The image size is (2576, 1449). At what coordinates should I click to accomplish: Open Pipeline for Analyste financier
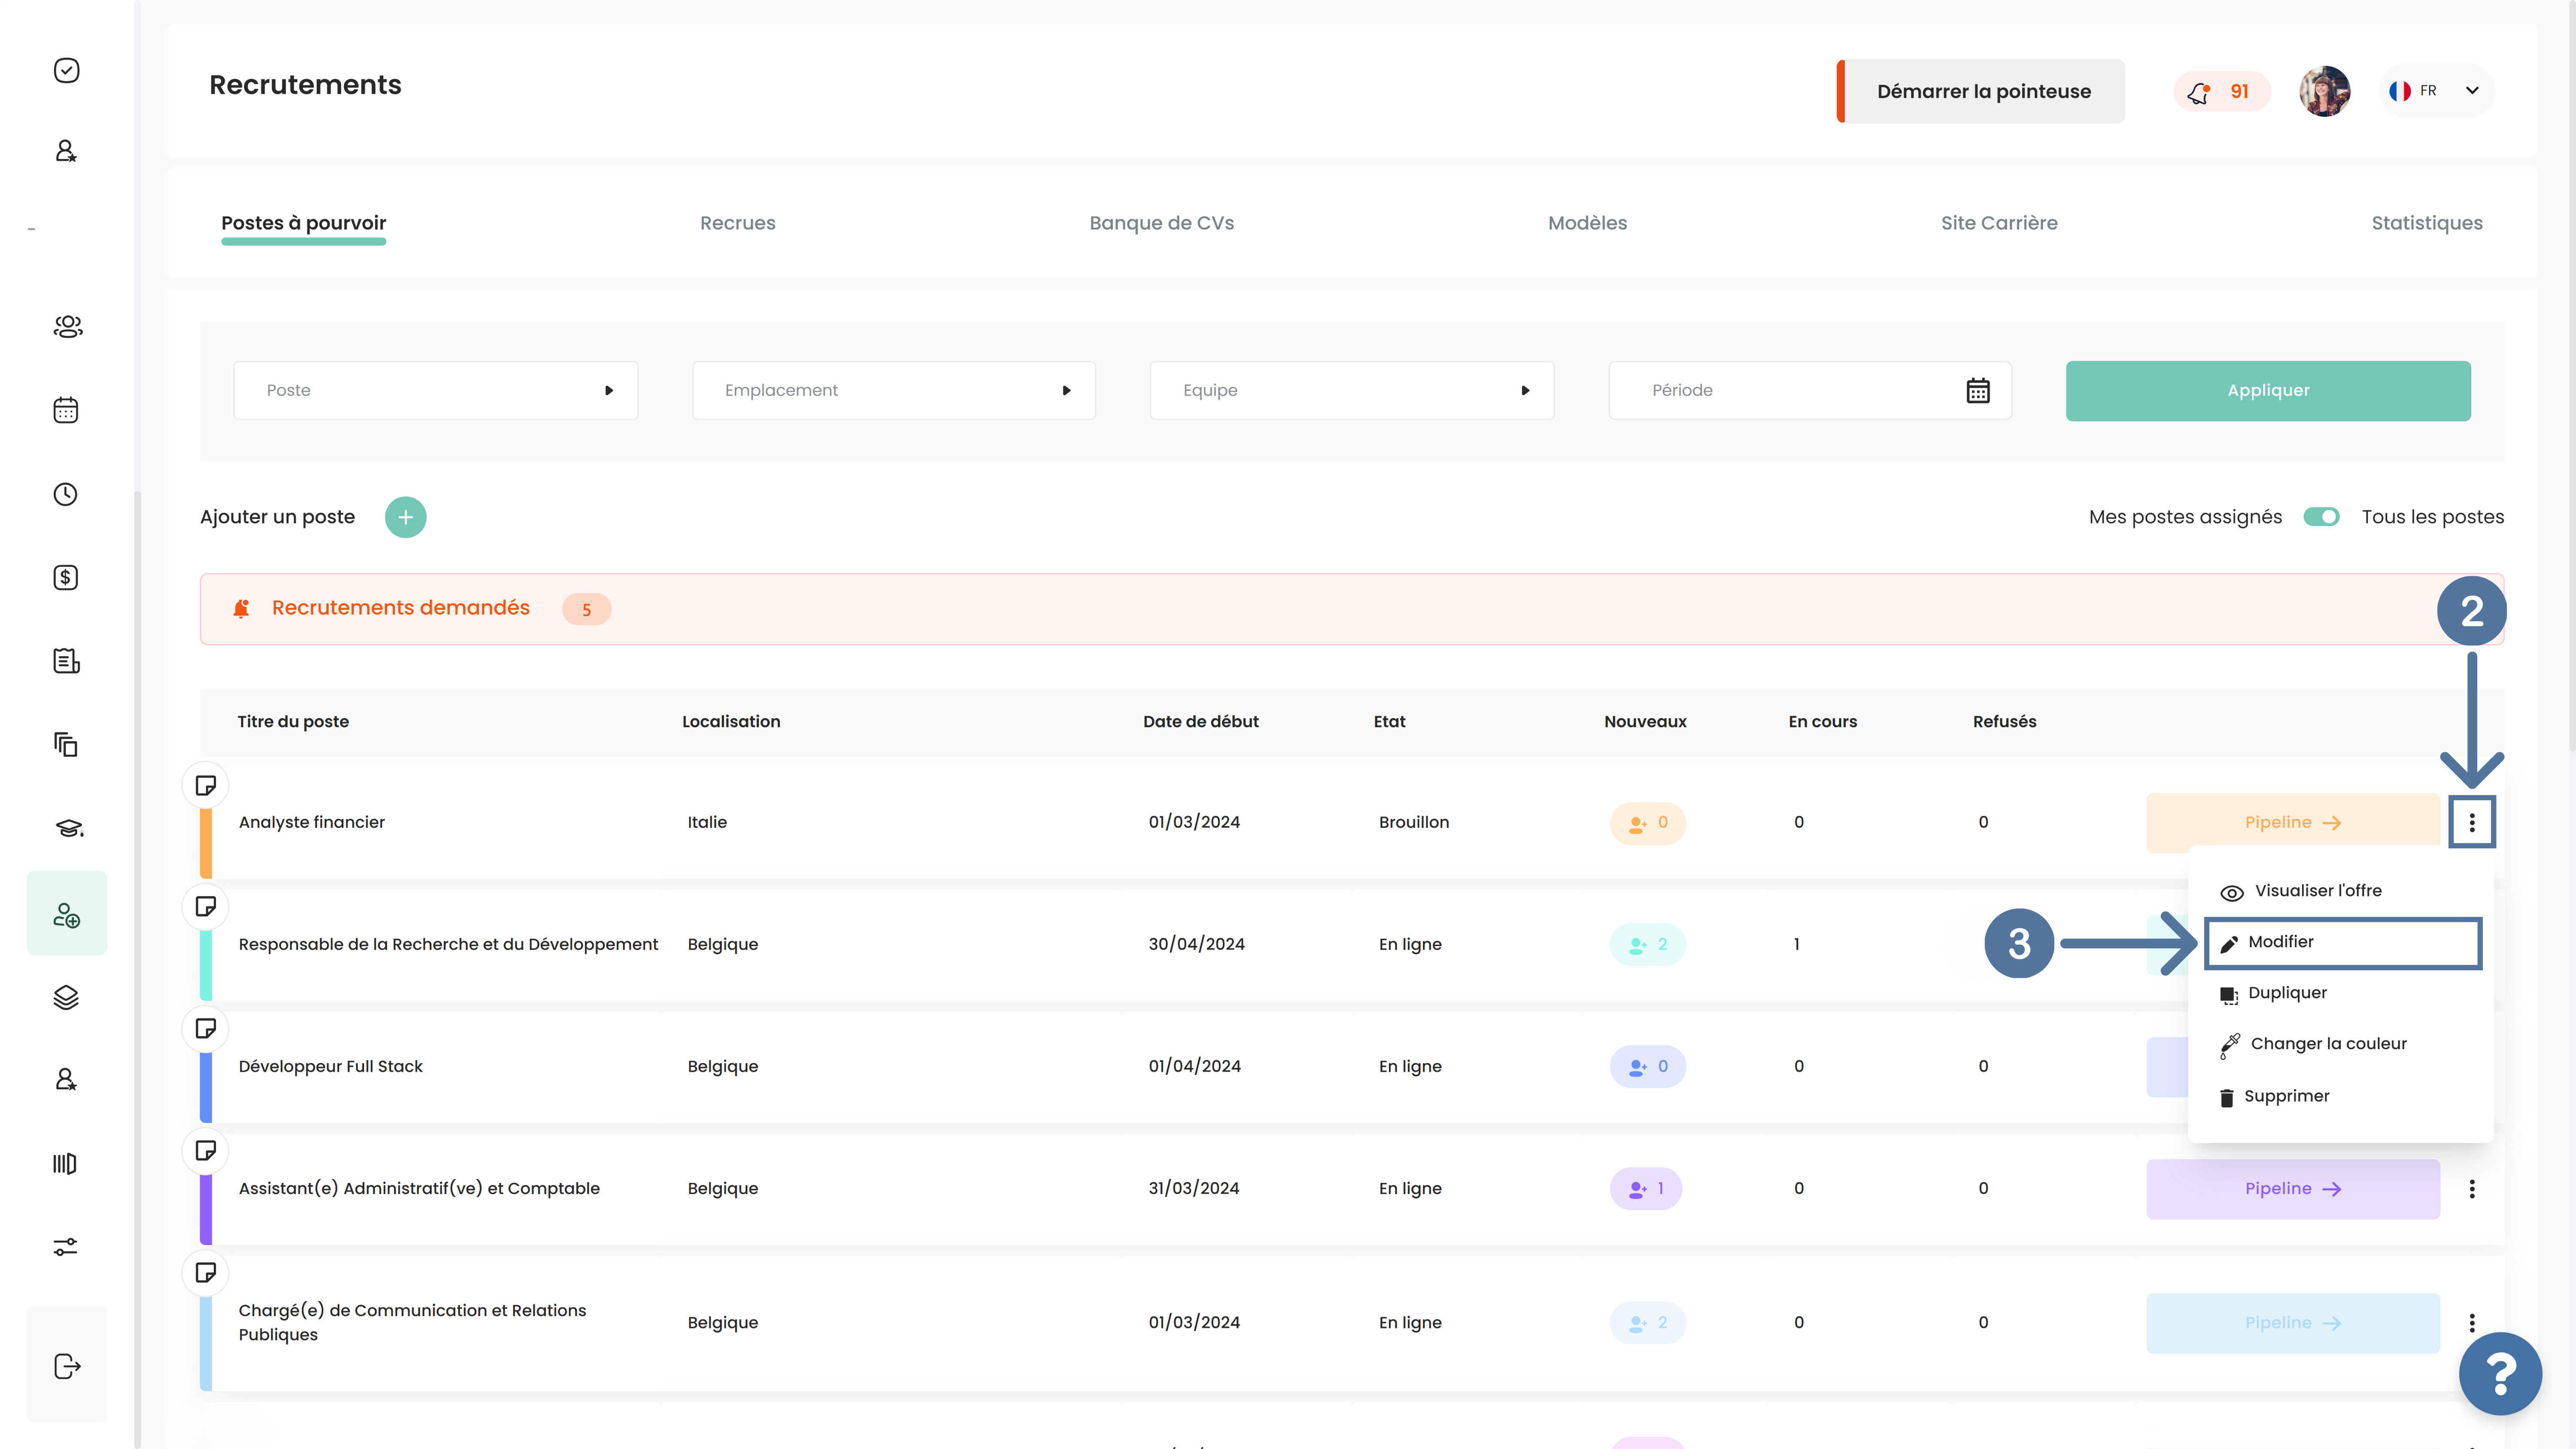click(2293, 823)
